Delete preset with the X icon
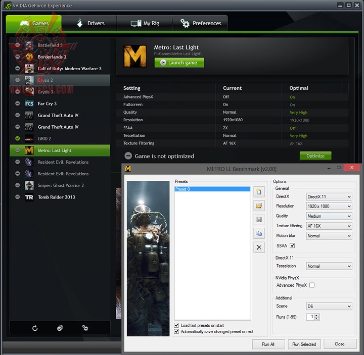This screenshot has width=364, height=355. coord(259,247)
